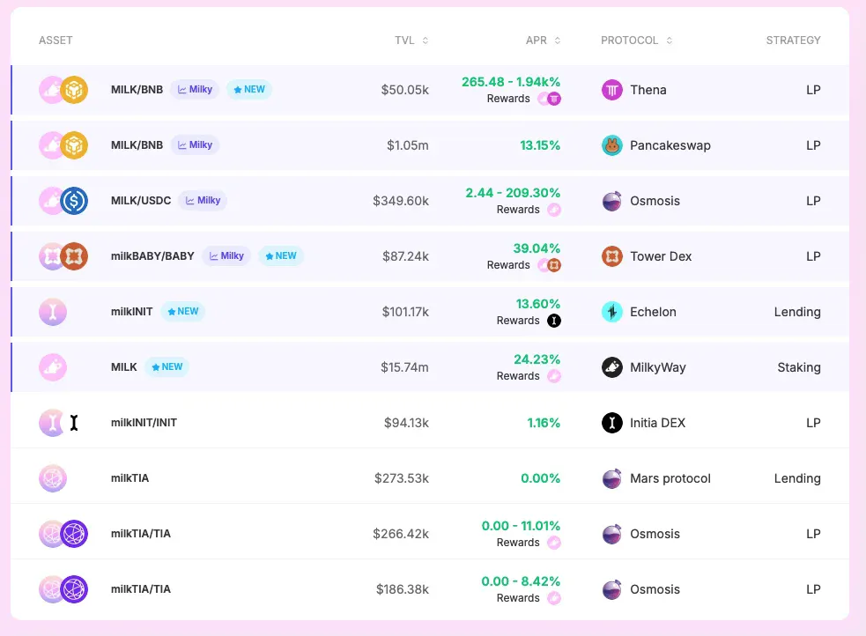
Task: Click Lending strategy in Mars protocol row
Action: (x=797, y=478)
